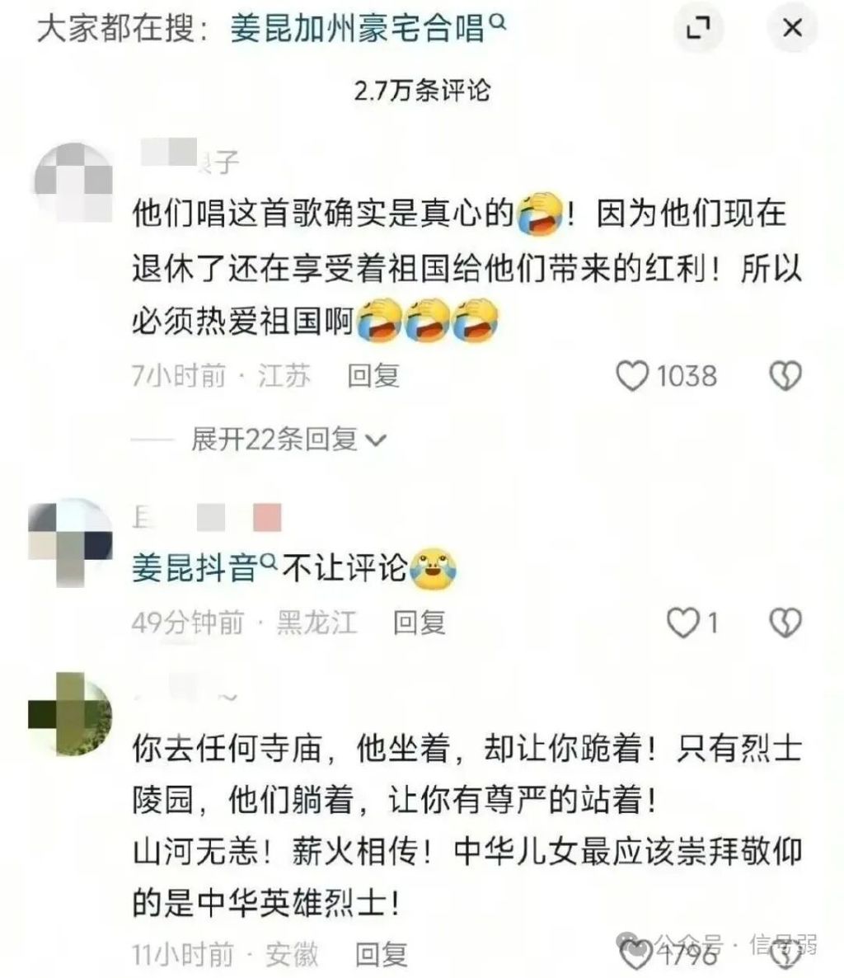Dislike the Heilongjiang comment via broken heart
The width and height of the screenshot is (844, 978).
(x=785, y=623)
